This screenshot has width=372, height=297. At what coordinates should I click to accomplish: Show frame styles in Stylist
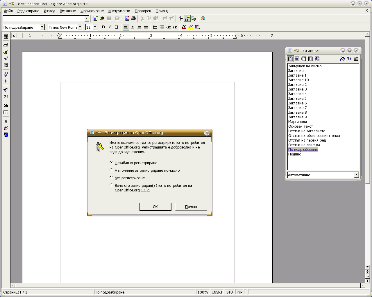(x=304, y=59)
